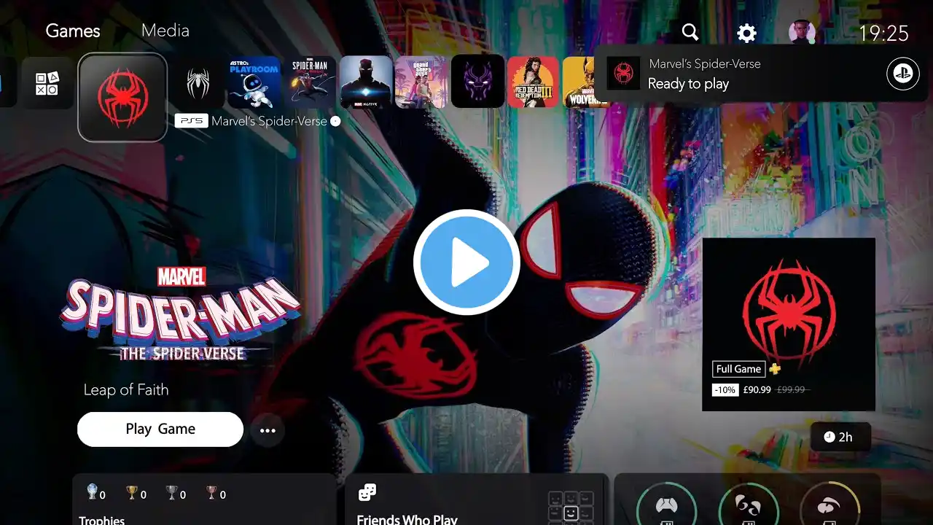Click the crossed-out £99.99 price
Image resolution: width=933 pixels, height=525 pixels.
pyautogui.click(x=791, y=390)
